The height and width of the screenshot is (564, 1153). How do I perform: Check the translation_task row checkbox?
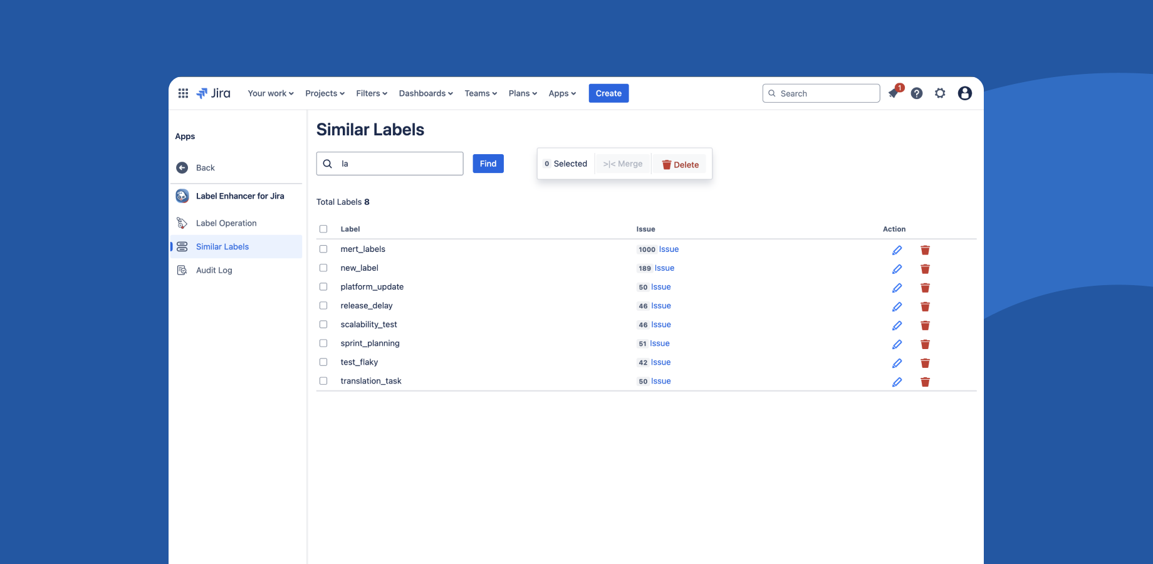tap(323, 380)
